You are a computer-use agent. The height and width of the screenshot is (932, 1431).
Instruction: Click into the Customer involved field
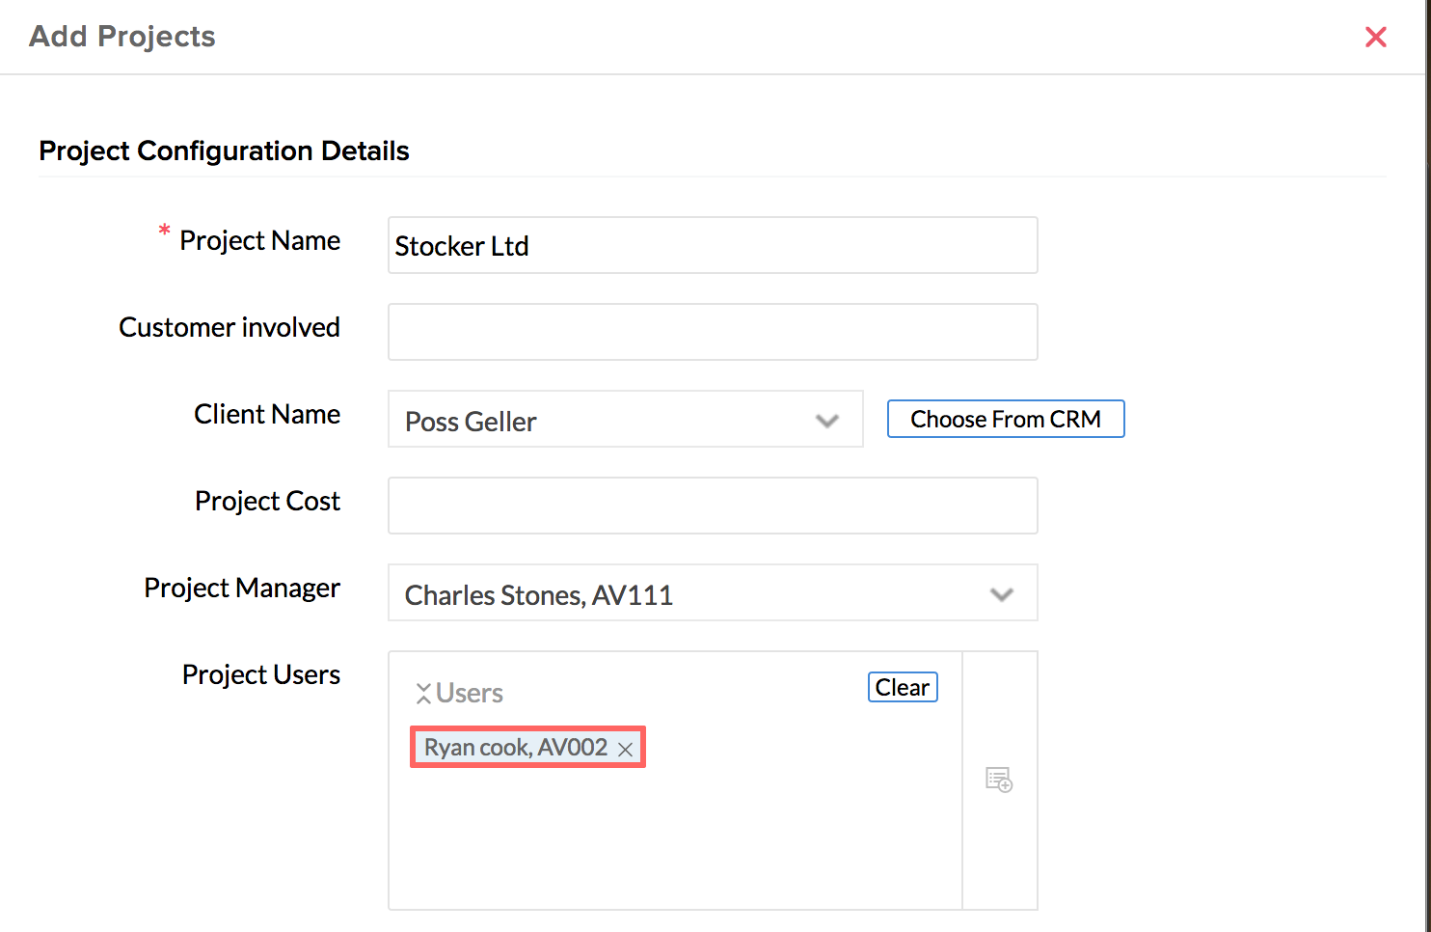click(x=713, y=332)
